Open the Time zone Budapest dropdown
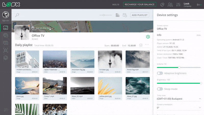The image size is (204, 115). coord(179,99)
